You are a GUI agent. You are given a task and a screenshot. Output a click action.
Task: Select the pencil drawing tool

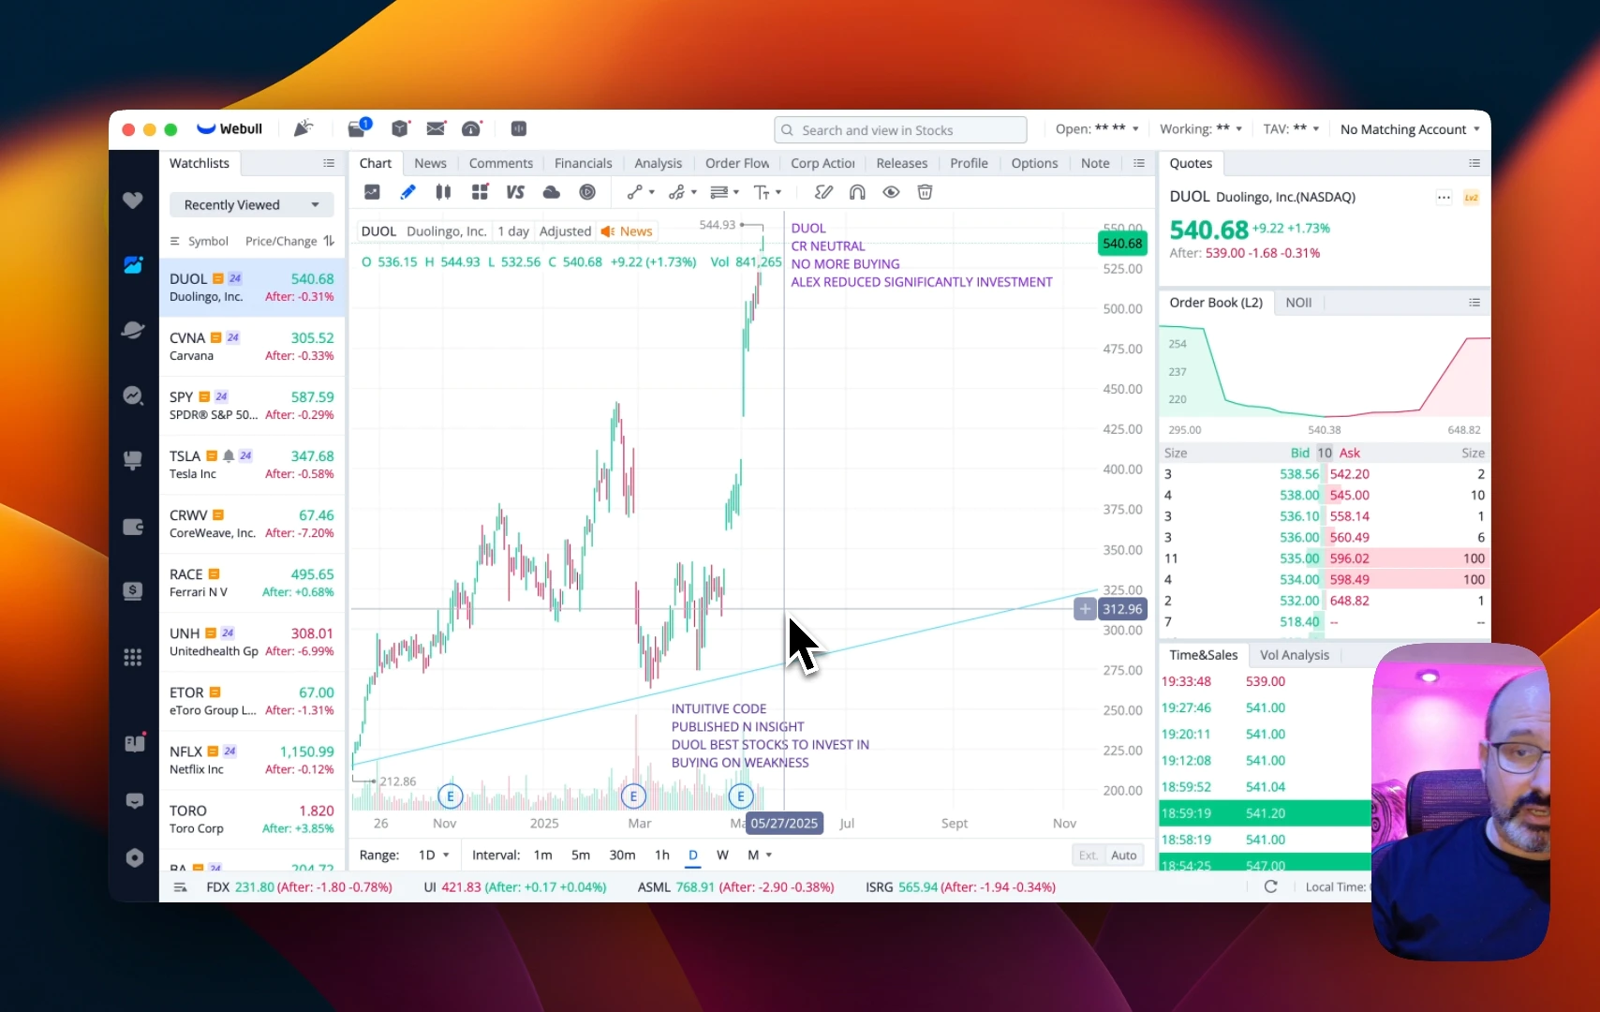pos(407,192)
